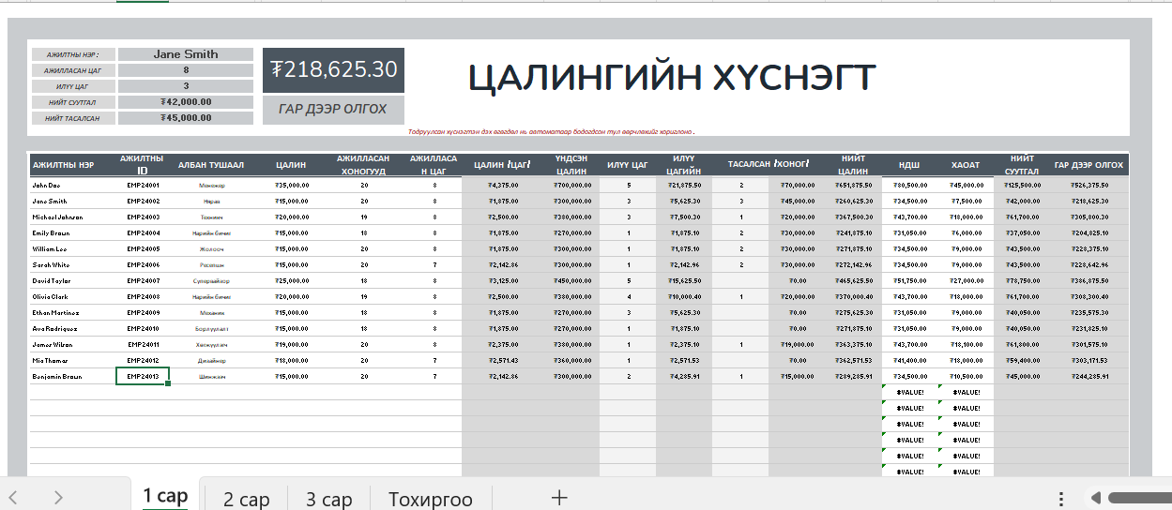Image resolution: width=1172 pixels, height=510 pixels.
Task: Go to the 'Тохиргоо' sheet tab
Action: click(x=430, y=498)
